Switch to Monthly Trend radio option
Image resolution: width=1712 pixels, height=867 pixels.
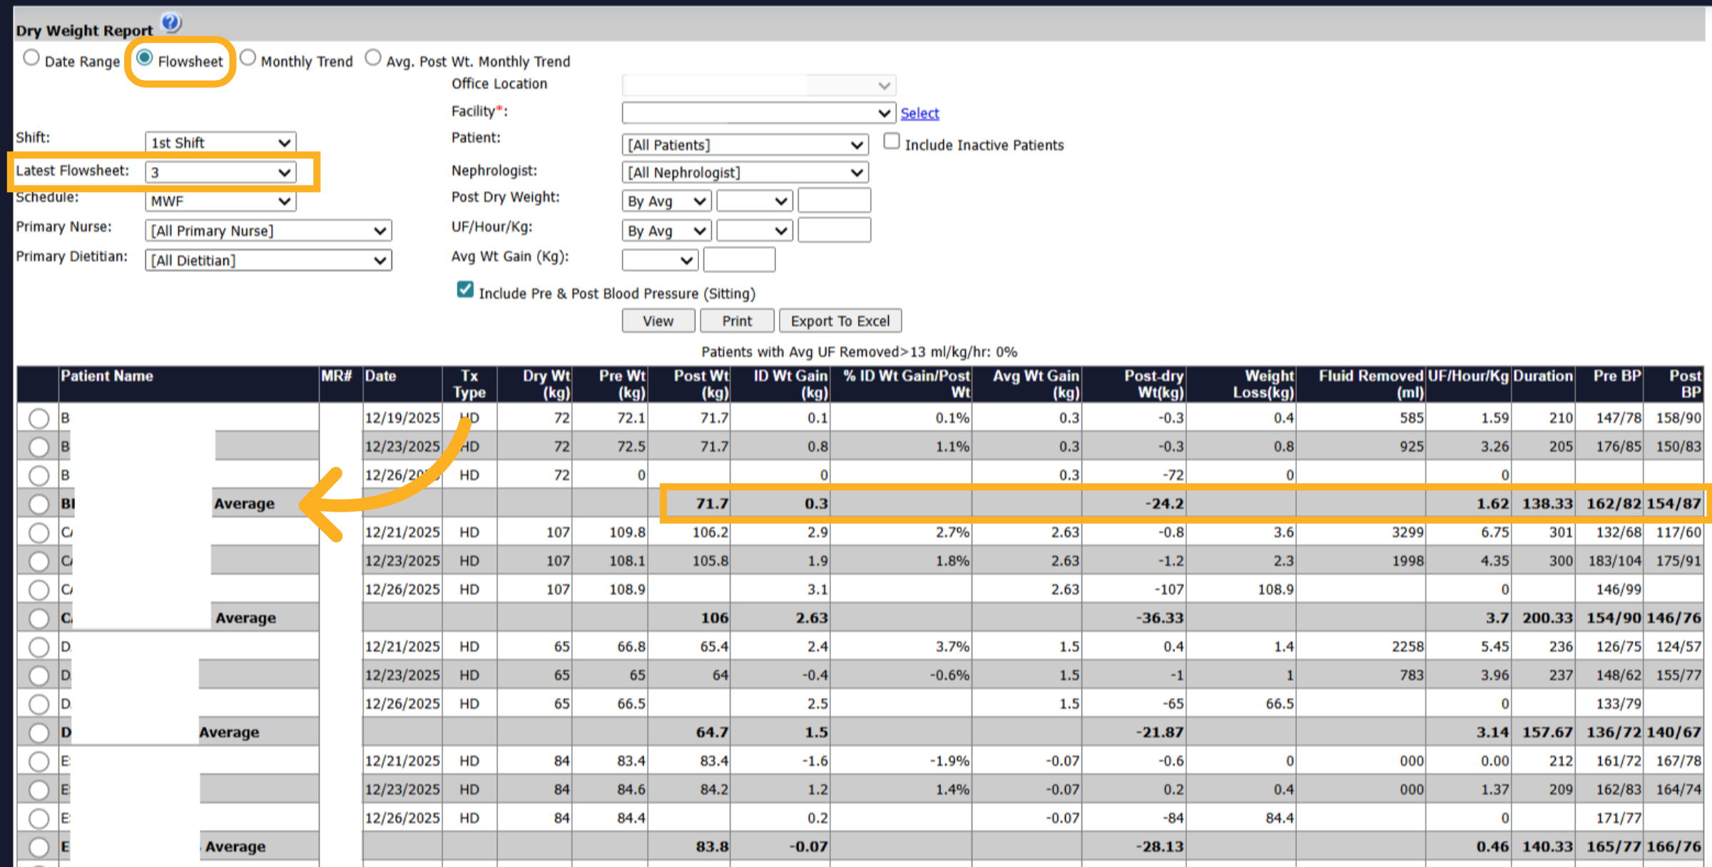[248, 58]
